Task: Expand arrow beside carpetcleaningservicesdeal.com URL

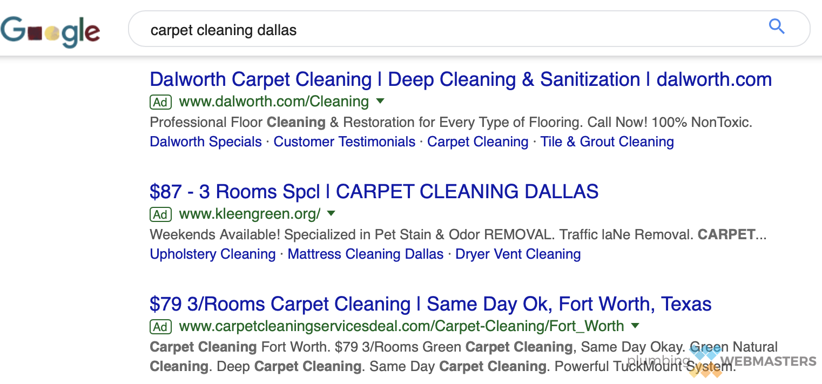Action: [x=635, y=326]
